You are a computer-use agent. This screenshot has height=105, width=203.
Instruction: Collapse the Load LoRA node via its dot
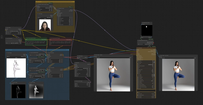coord(6,28)
